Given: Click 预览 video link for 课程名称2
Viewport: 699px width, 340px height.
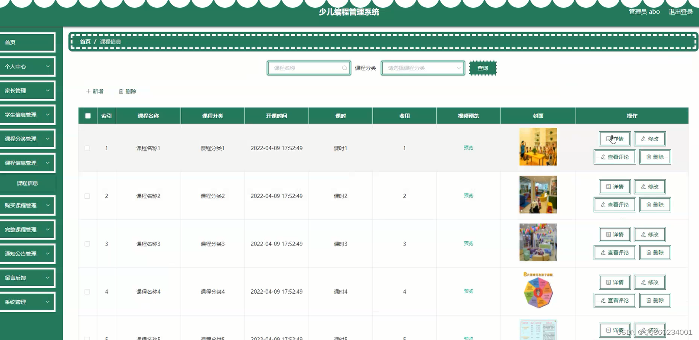Looking at the screenshot, I should point(468,196).
